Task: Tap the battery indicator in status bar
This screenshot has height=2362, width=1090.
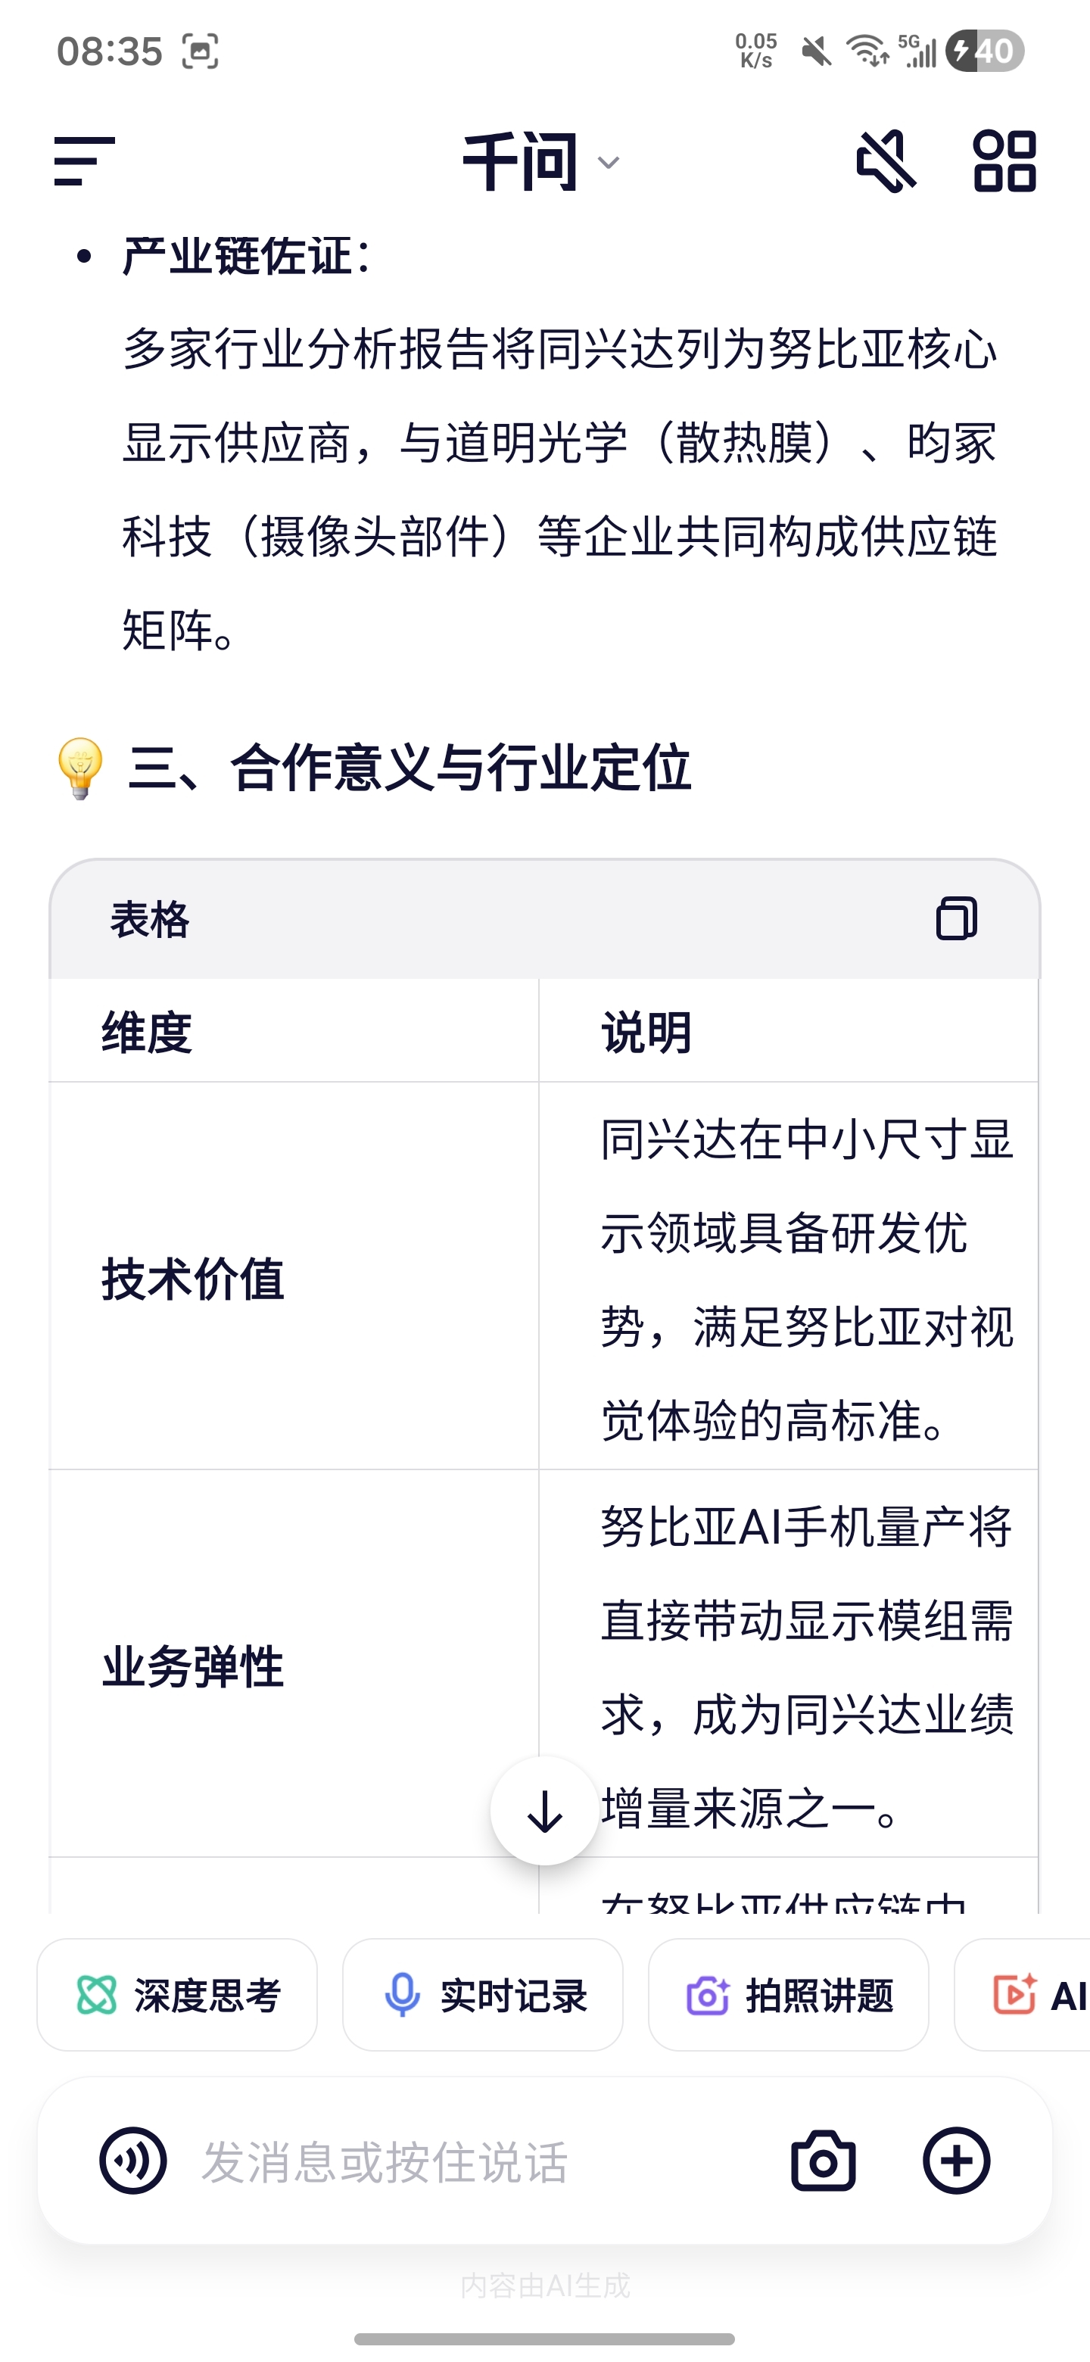Action: click(x=984, y=51)
